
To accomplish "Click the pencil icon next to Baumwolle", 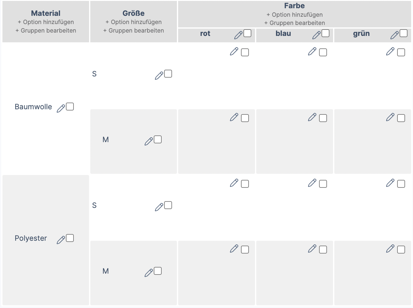I will click(x=61, y=108).
